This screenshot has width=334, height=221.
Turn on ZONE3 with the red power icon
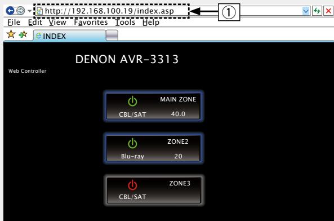(132, 185)
